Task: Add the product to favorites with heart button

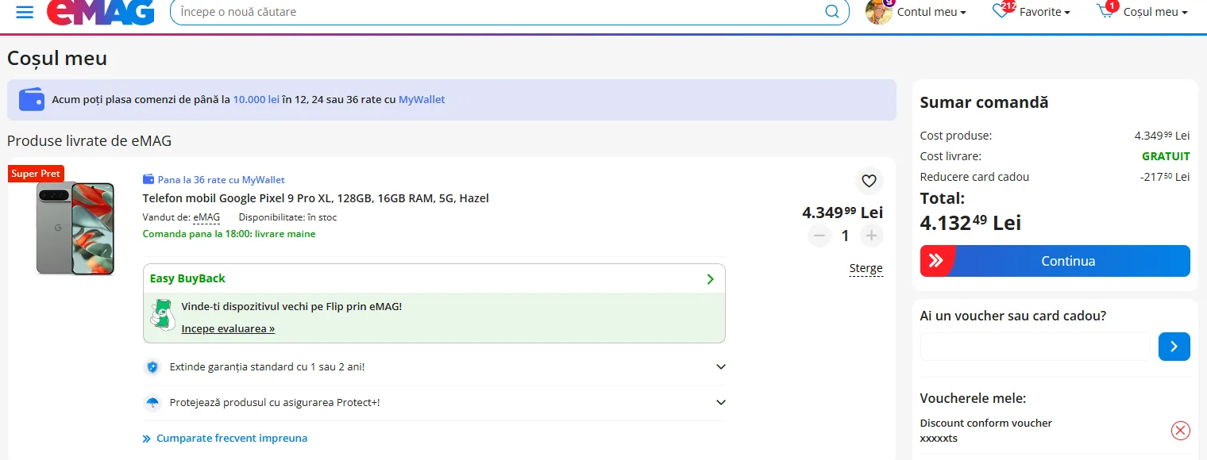Action: click(869, 181)
